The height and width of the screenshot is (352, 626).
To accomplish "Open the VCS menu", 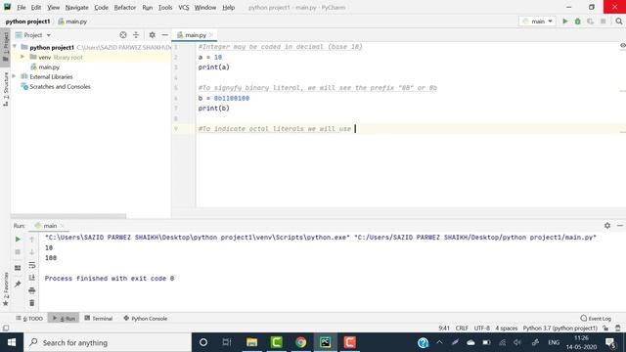I will [184, 7].
